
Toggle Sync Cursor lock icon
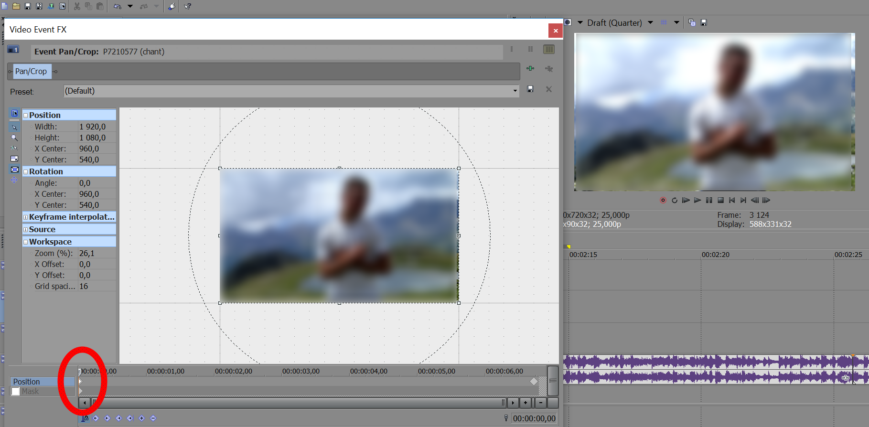pyautogui.click(x=85, y=418)
